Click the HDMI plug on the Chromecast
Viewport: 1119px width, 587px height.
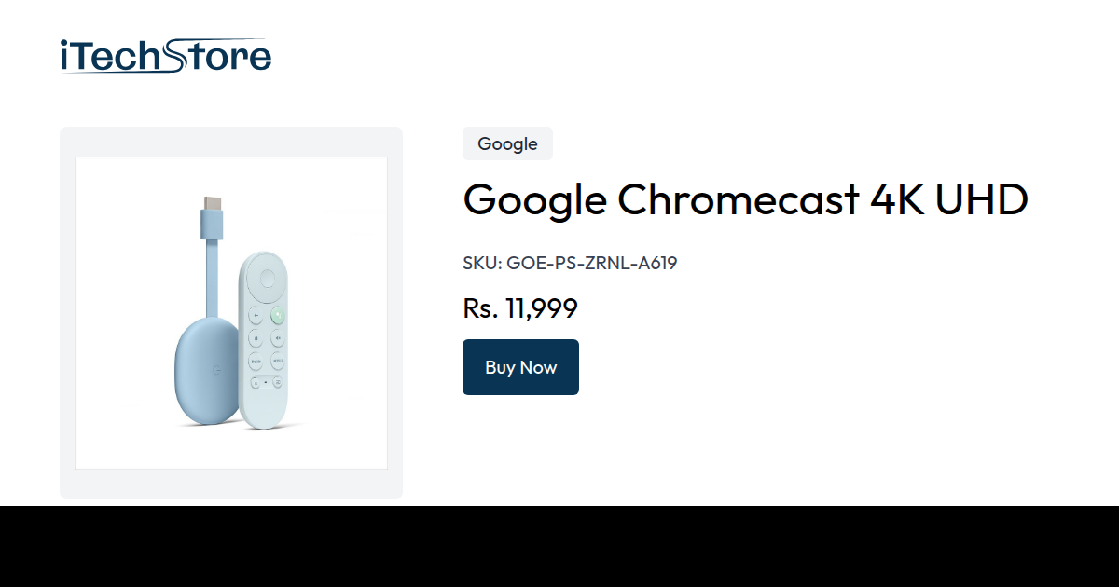pos(212,203)
